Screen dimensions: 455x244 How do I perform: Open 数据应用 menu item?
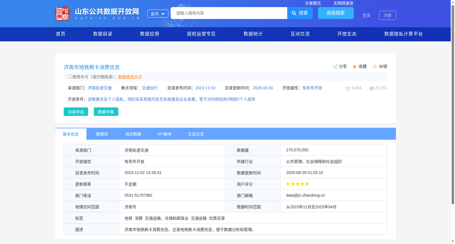tap(150, 34)
